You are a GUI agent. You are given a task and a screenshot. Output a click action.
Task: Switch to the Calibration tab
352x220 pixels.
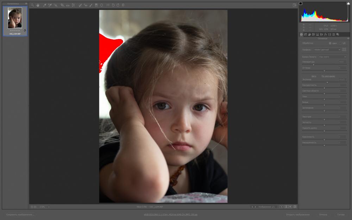330,34
